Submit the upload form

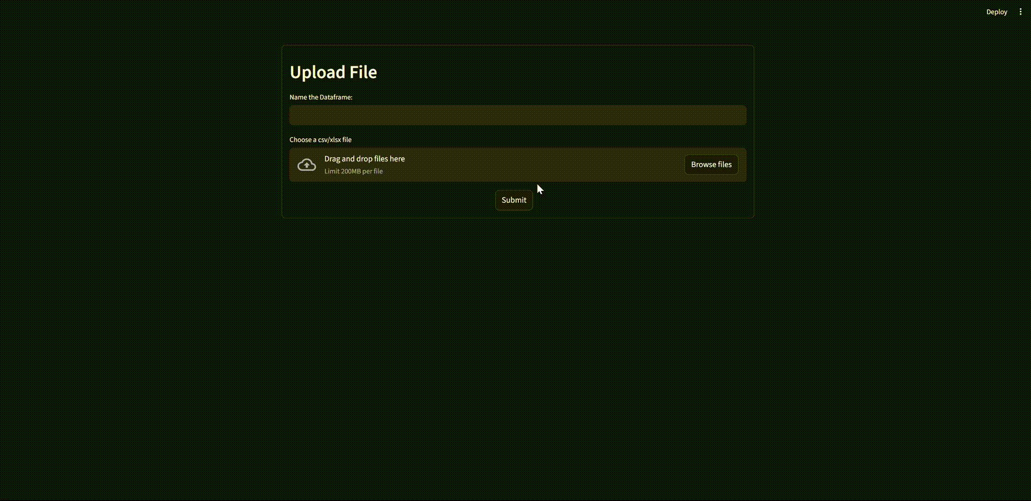coord(513,200)
